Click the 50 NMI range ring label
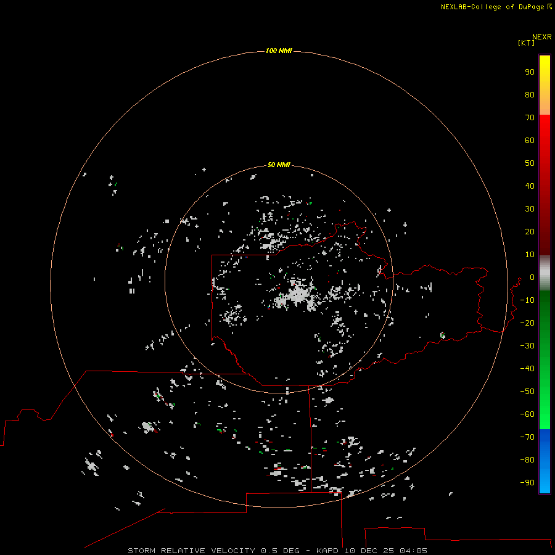This screenshot has width=555, height=555. 279,165
